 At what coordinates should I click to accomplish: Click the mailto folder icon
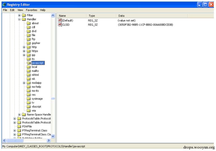point(28,71)
